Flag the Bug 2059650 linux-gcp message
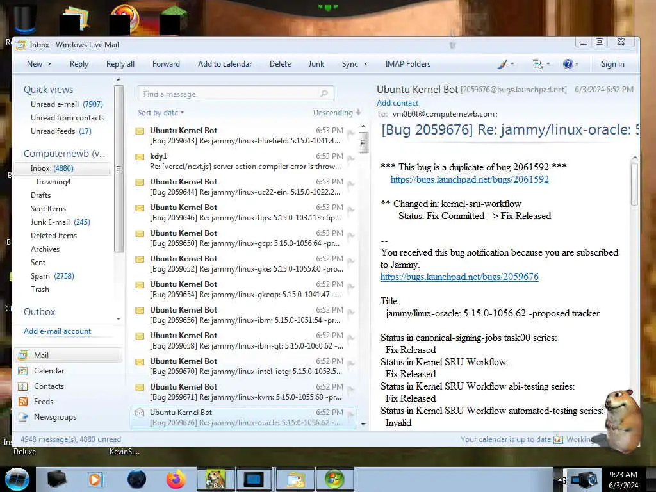 [351, 236]
